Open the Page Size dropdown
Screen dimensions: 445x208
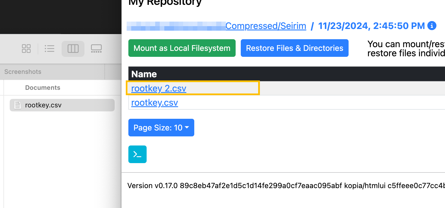tap(161, 128)
